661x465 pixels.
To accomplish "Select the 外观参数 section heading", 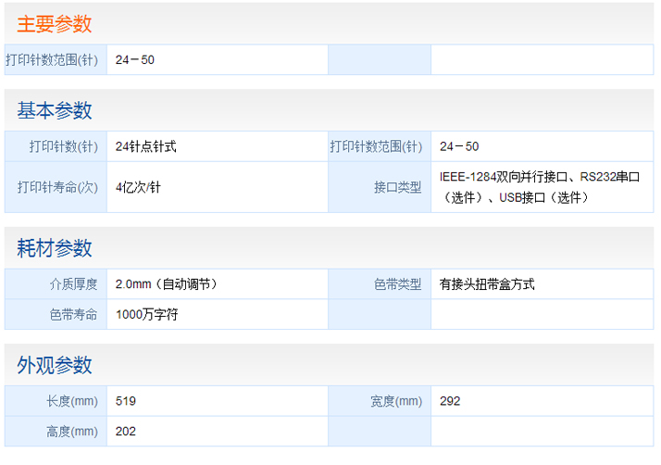I will click(54, 365).
